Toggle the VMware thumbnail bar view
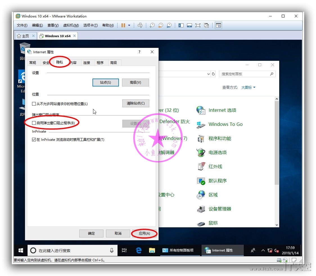316x276 pixels. coord(189,25)
